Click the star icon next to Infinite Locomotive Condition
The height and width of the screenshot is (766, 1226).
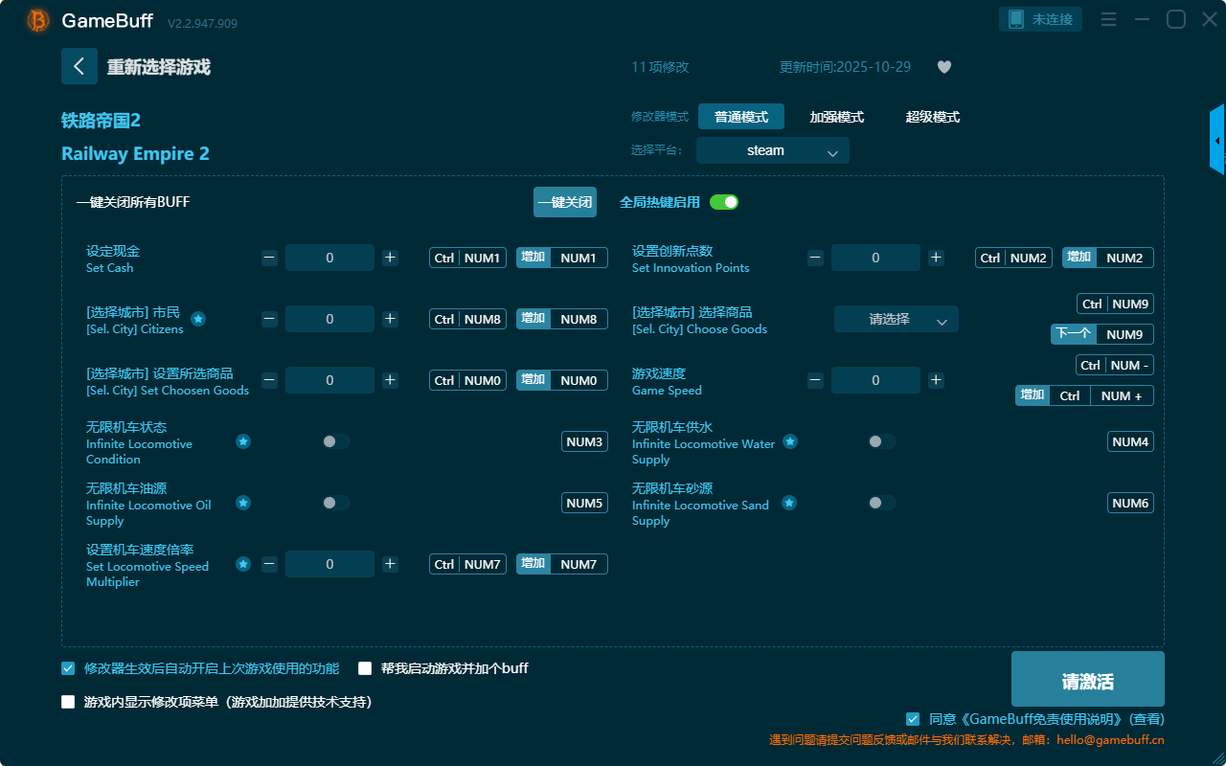tap(243, 441)
